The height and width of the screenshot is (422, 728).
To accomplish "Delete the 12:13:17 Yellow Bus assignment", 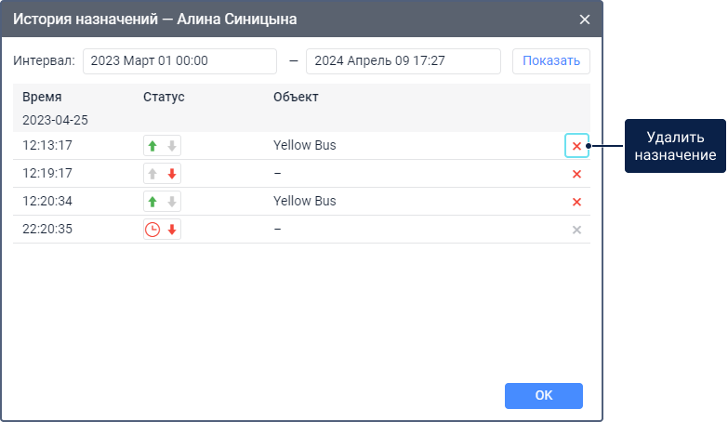I will (x=576, y=146).
